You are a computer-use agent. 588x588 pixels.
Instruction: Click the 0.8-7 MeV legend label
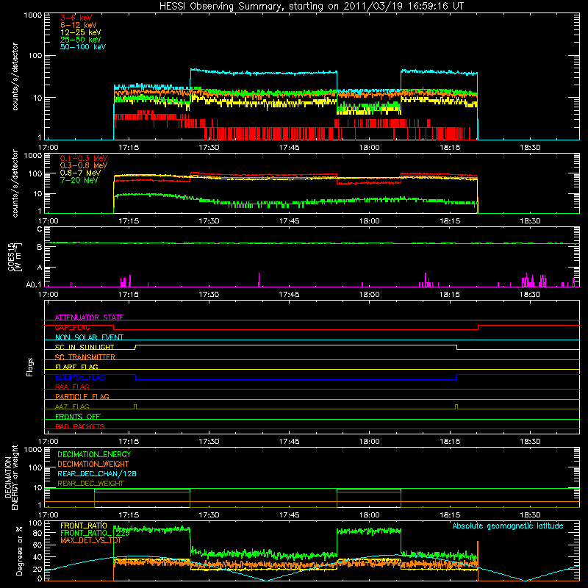[80, 173]
